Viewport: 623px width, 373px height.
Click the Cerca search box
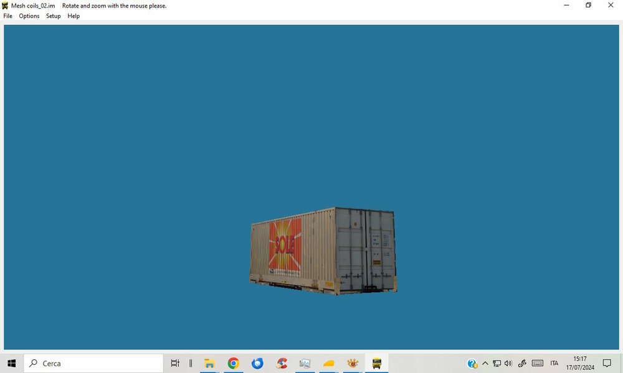coord(93,363)
